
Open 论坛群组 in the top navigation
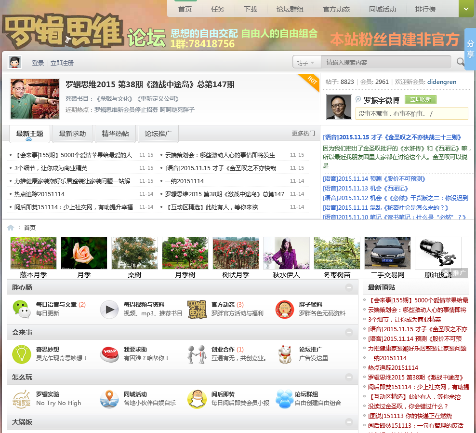click(290, 9)
